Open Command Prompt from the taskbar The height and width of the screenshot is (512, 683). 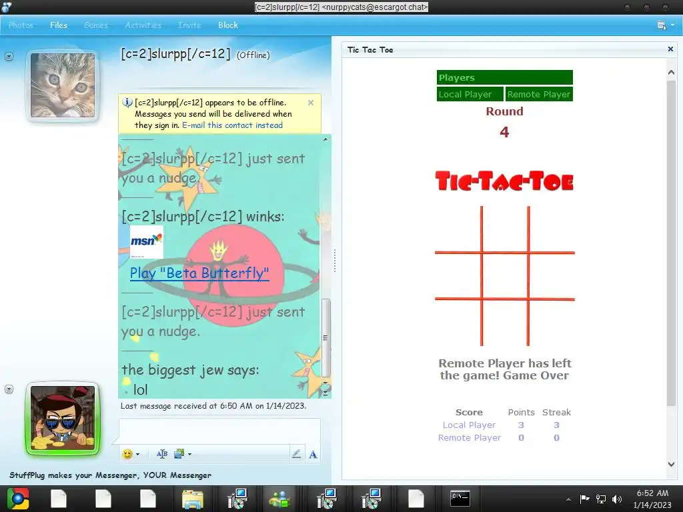(x=460, y=499)
